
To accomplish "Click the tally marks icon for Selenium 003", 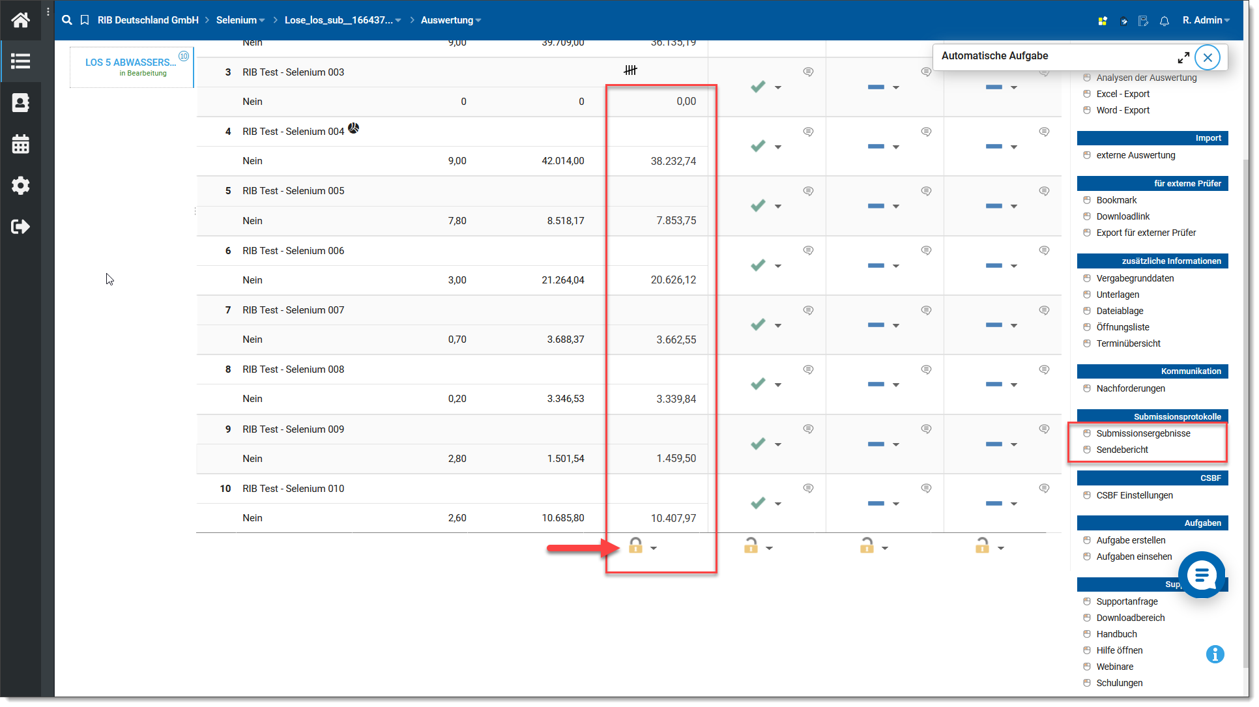I will click(630, 70).
